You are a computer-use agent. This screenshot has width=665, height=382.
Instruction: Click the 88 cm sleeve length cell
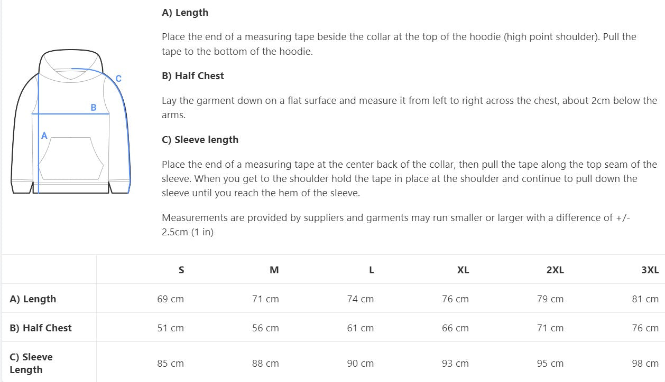[x=265, y=363]
